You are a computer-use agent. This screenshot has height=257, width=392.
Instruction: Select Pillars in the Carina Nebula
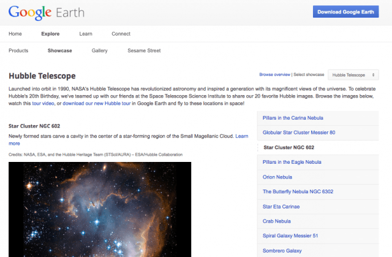pyautogui.click(x=294, y=118)
